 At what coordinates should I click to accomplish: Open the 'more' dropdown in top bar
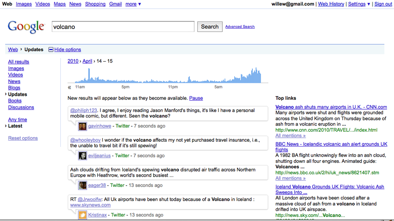[133, 4]
